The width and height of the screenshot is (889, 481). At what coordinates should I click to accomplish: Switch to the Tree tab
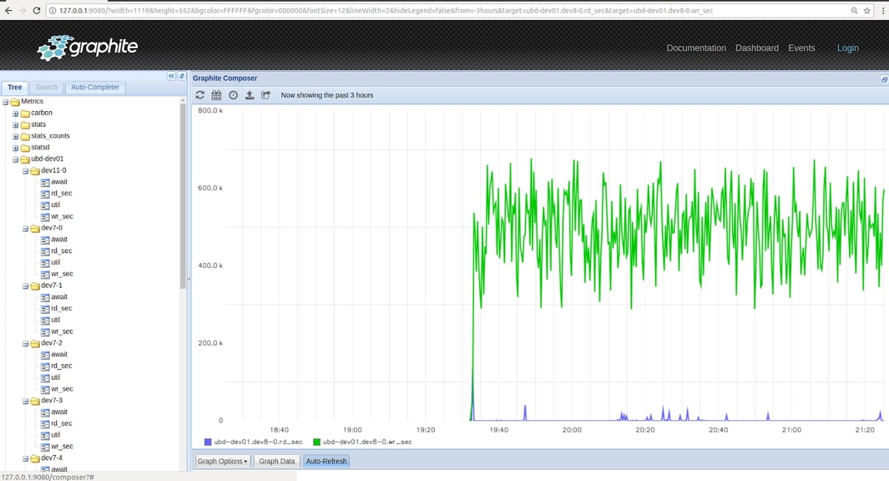[x=15, y=87]
